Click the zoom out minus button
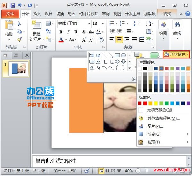 point(138,171)
